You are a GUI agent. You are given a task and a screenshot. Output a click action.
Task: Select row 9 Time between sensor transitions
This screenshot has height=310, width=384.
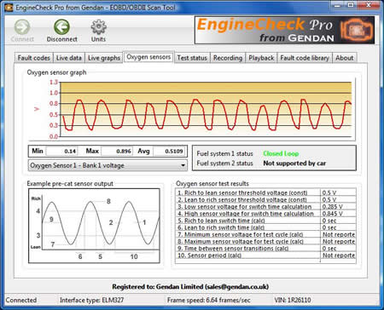coord(265,249)
